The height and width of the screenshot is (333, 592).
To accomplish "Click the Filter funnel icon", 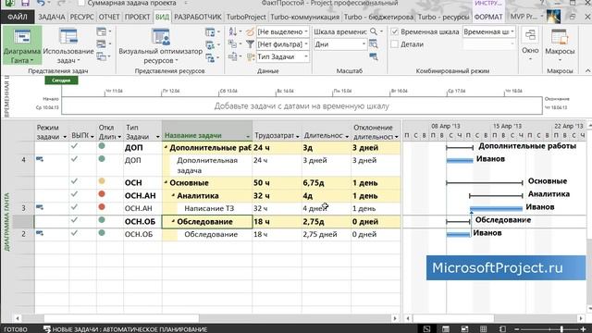I will (250, 44).
